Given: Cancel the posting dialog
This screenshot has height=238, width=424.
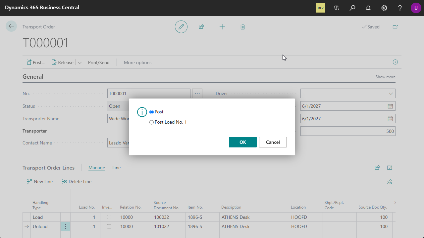Looking at the screenshot, I should [x=273, y=142].
